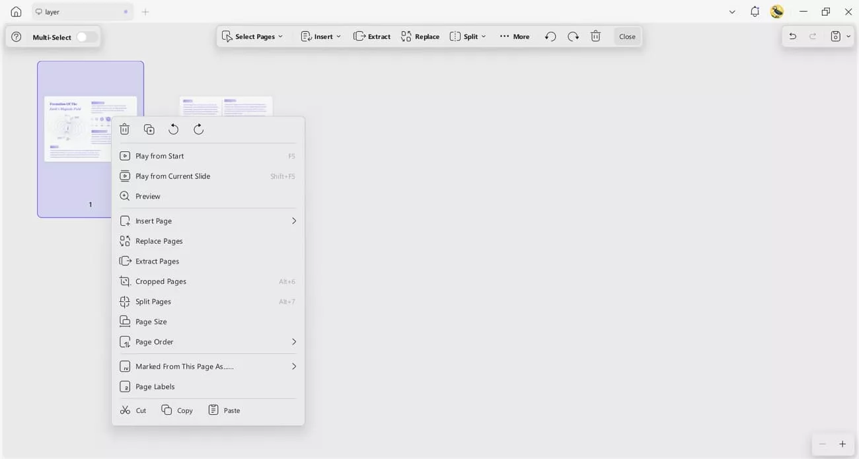Zoom in thumbnails with plus button
Screen dimensions: 859x459
842,444
